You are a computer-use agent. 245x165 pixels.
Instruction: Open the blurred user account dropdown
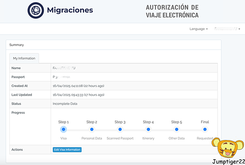click(227, 29)
